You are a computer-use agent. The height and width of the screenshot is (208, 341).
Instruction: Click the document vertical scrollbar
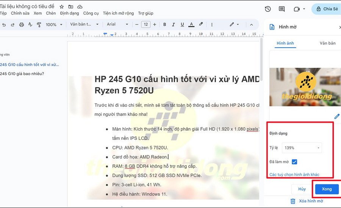click(x=261, y=60)
